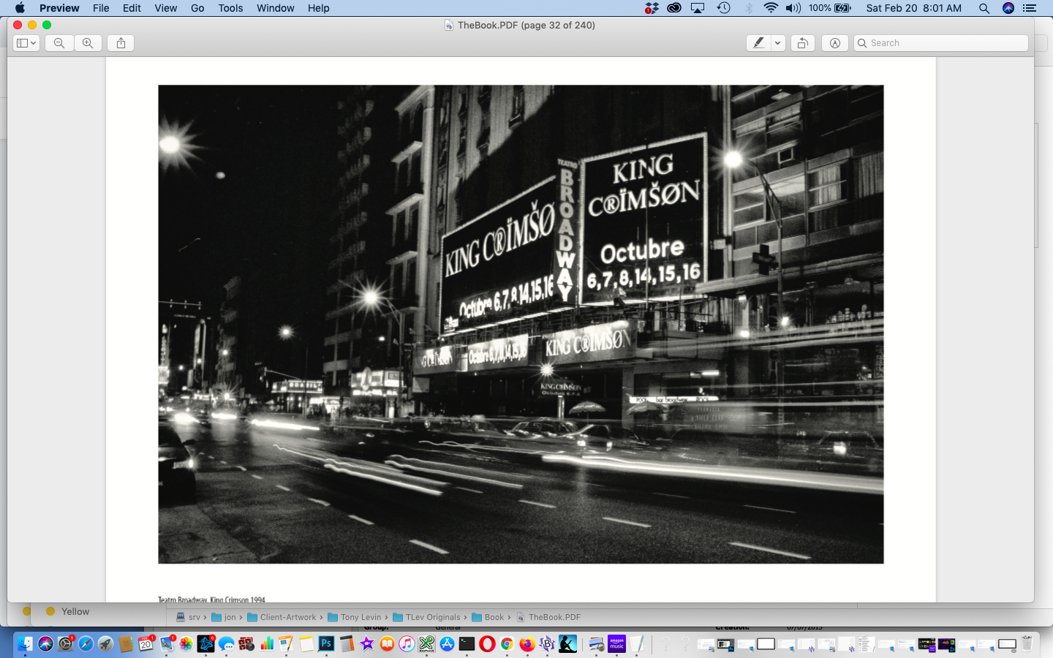Image resolution: width=1053 pixels, height=658 pixels.
Task: Click 'TLev Originals' folder in path bar
Action: pos(427,617)
